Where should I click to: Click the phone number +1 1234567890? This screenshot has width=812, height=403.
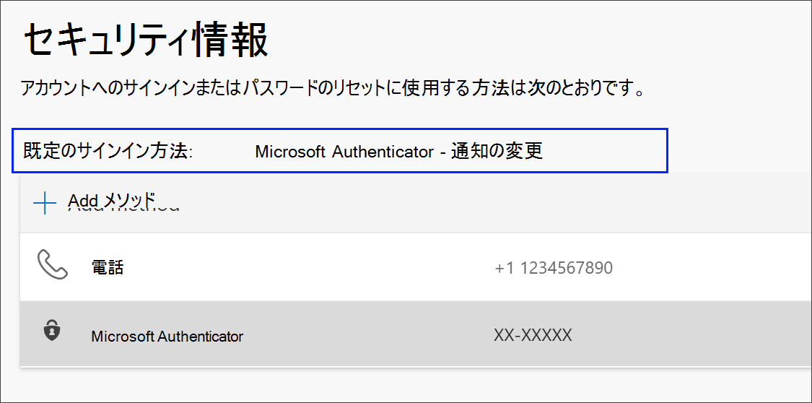click(554, 268)
